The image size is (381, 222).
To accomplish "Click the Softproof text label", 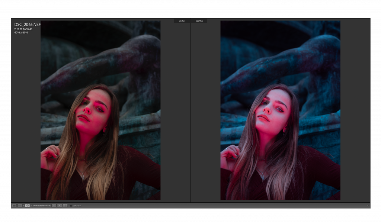I will click(x=77, y=206).
